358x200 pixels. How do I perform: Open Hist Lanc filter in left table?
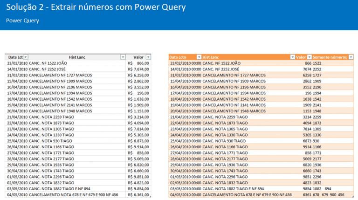(123, 57)
